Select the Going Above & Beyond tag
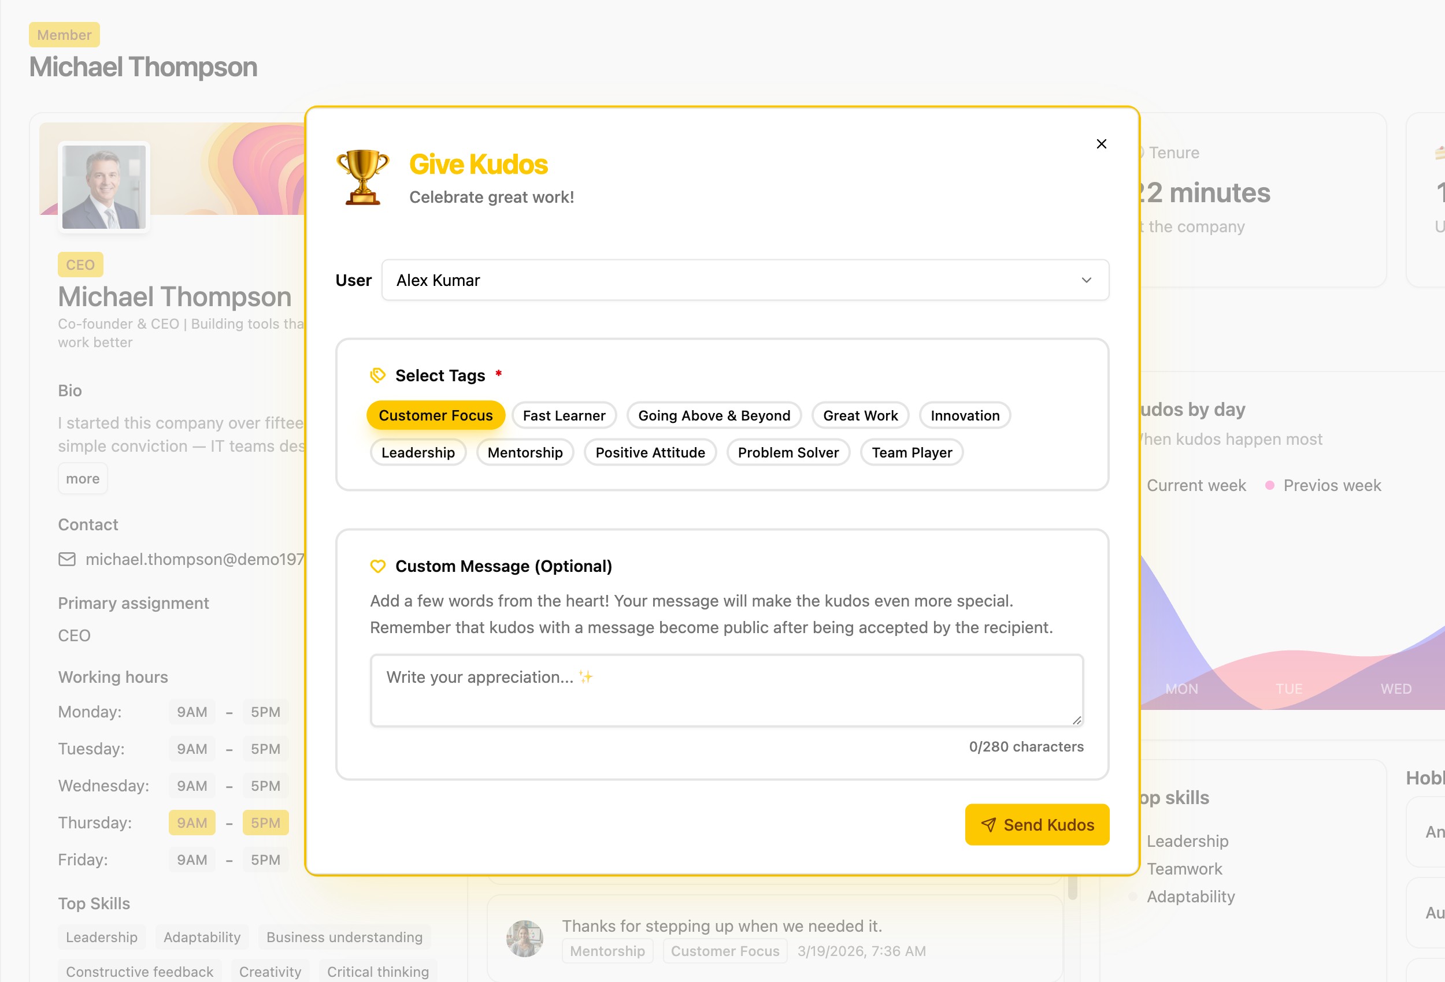The image size is (1445, 982). click(714, 415)
